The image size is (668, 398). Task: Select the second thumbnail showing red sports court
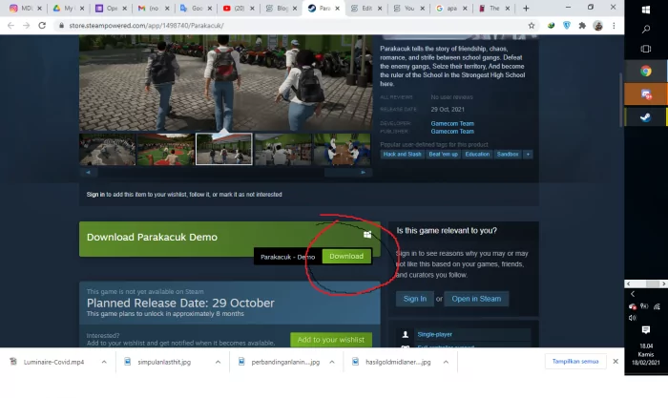click(x=166, y=149)
